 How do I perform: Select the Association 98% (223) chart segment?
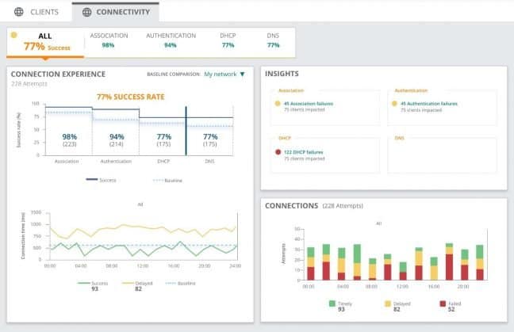pos(69,132)
